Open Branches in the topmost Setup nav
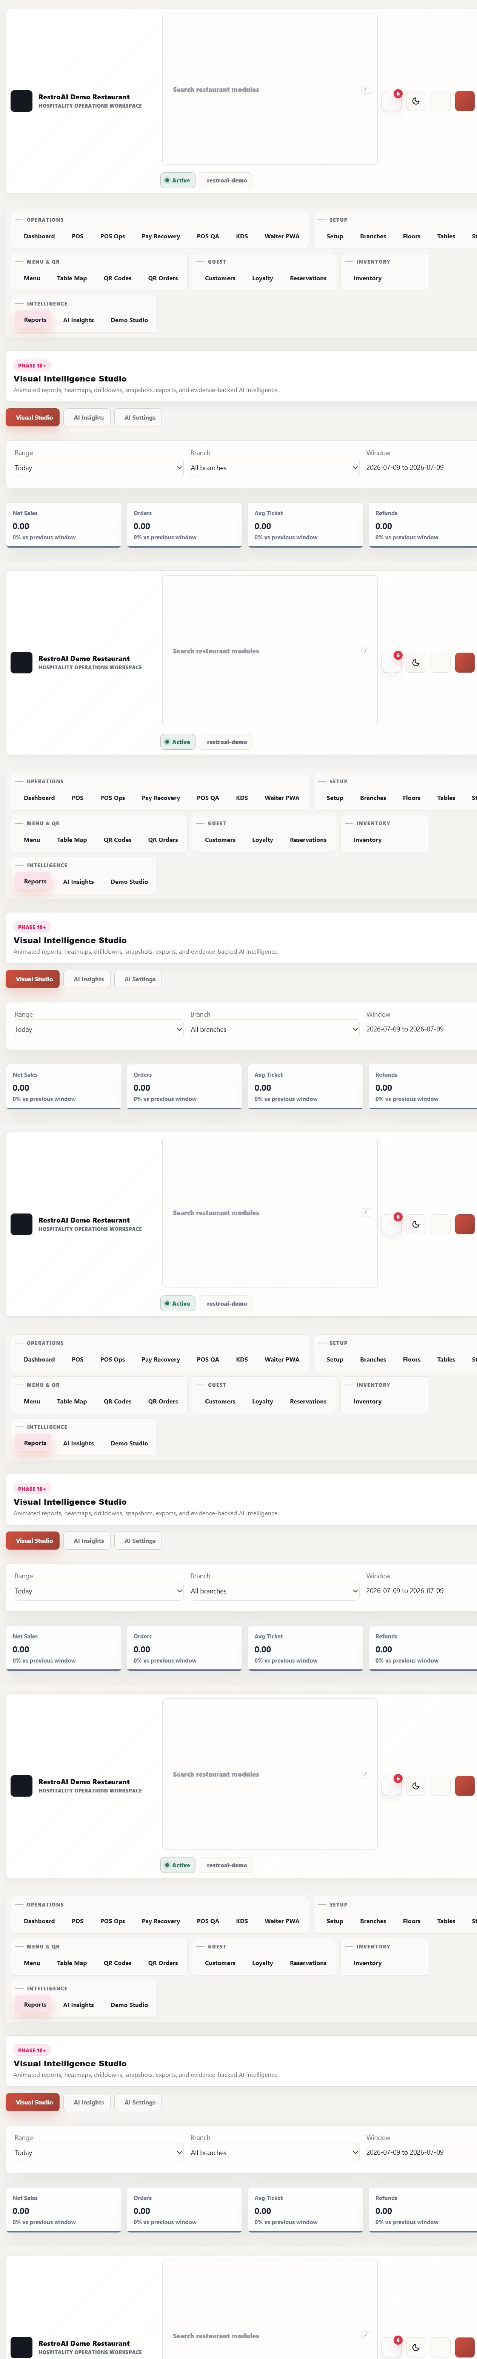Viewport: 477px width, 2359px height. [372, 236]
